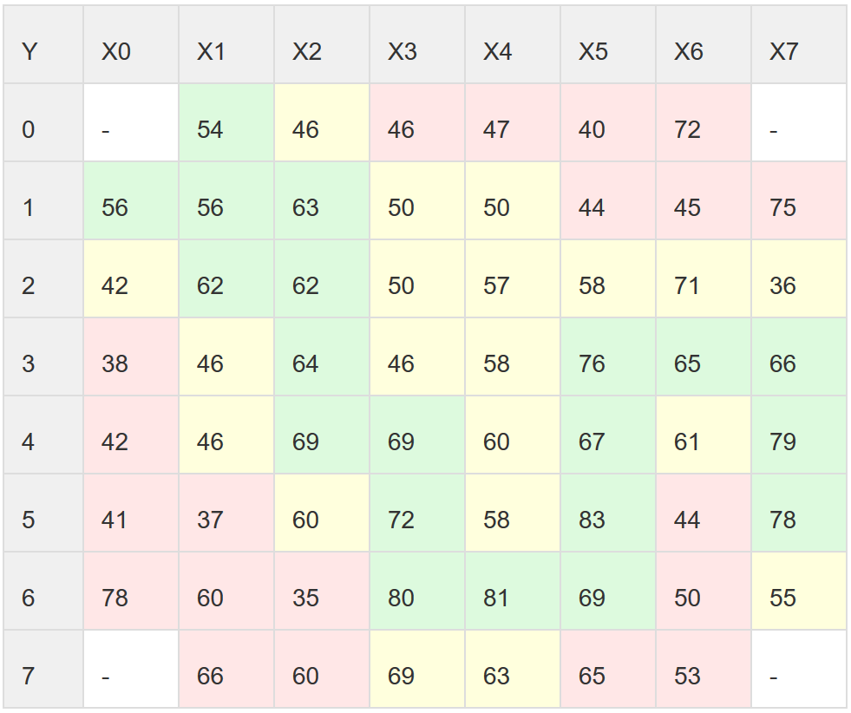
Task: Select the yellow cell showing 71
Action: coord(704,278)
